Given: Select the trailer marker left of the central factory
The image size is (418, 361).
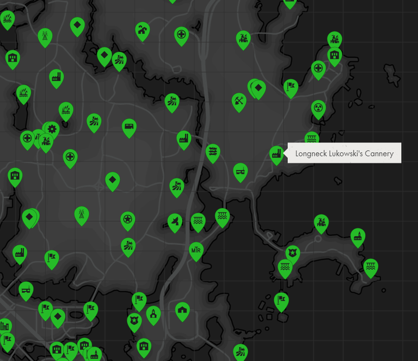Looking at the screenshot, I should coord(129,128).
